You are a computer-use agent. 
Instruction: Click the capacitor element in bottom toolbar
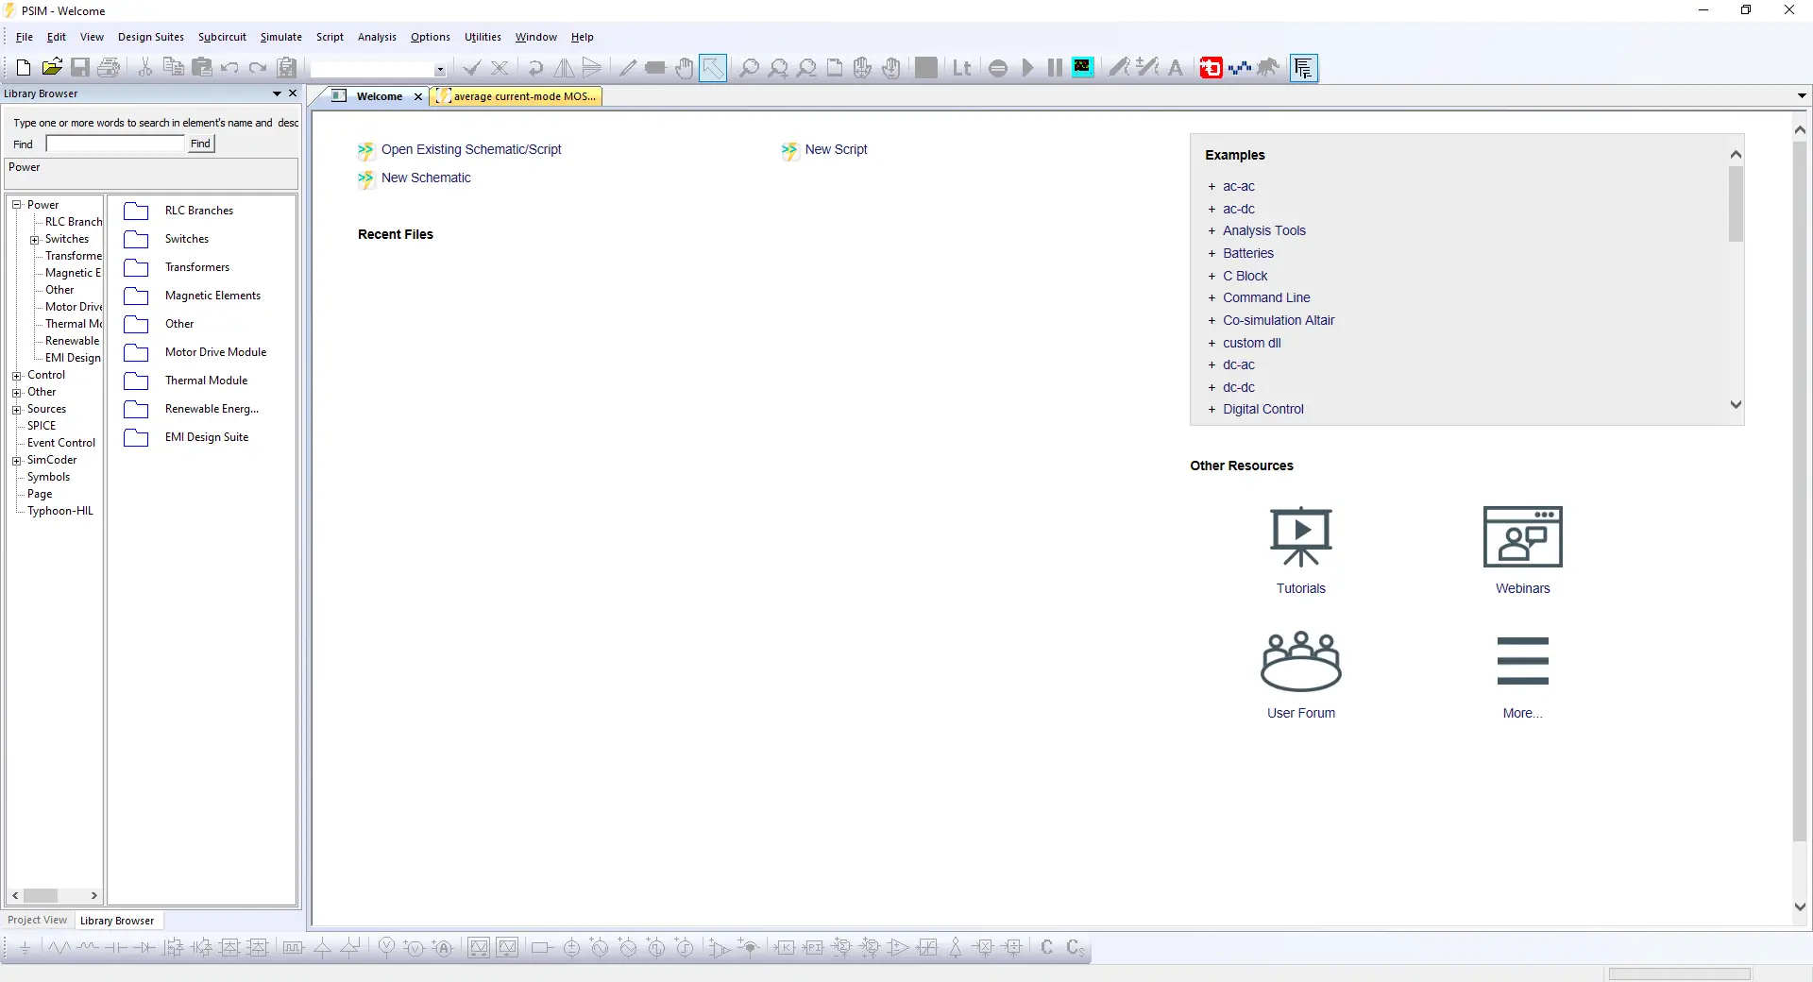115,947
